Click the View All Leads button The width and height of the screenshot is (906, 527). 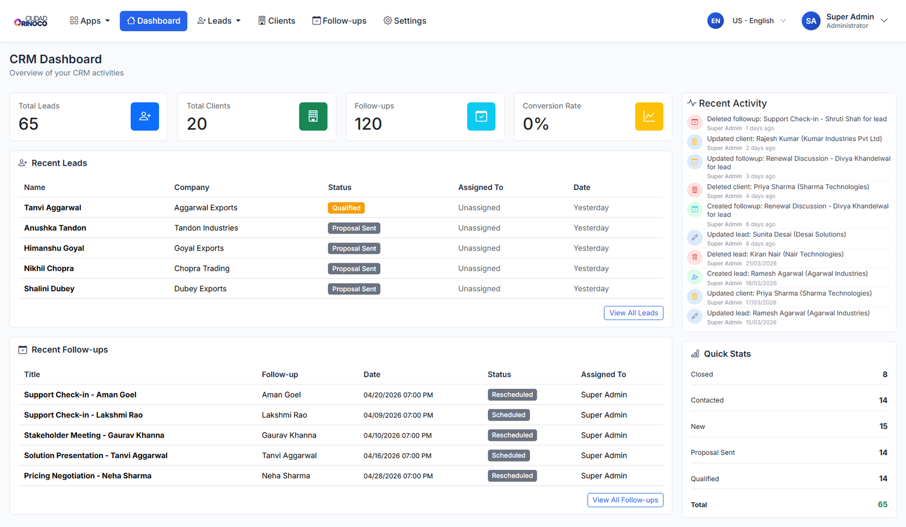pyautogui.click(x=633, y=313)
